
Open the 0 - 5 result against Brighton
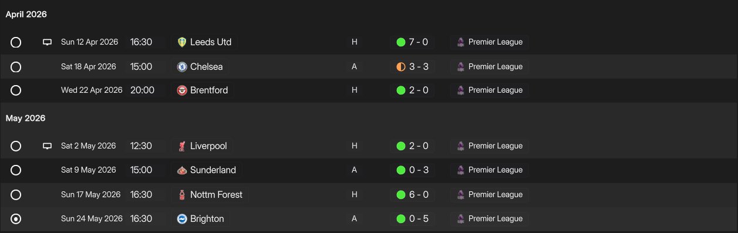pos(412,219)
